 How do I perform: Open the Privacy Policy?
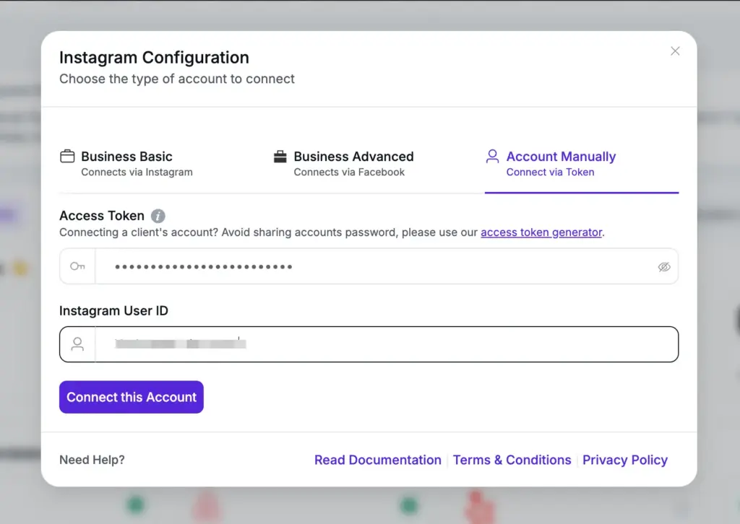click(624, 460)
